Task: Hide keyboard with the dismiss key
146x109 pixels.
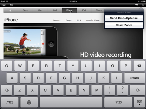Action: click(139, 102)
